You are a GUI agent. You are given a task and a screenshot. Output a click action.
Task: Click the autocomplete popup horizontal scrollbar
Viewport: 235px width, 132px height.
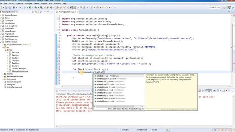coord(115,106)
